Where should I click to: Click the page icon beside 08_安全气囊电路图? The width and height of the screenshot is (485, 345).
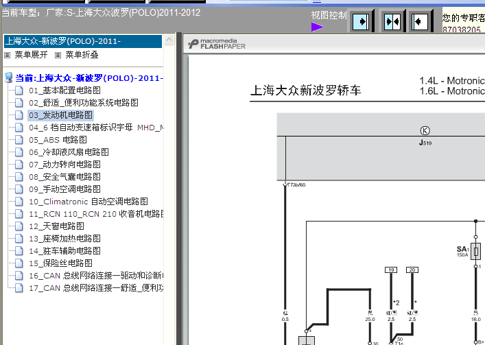click(19, 177)
